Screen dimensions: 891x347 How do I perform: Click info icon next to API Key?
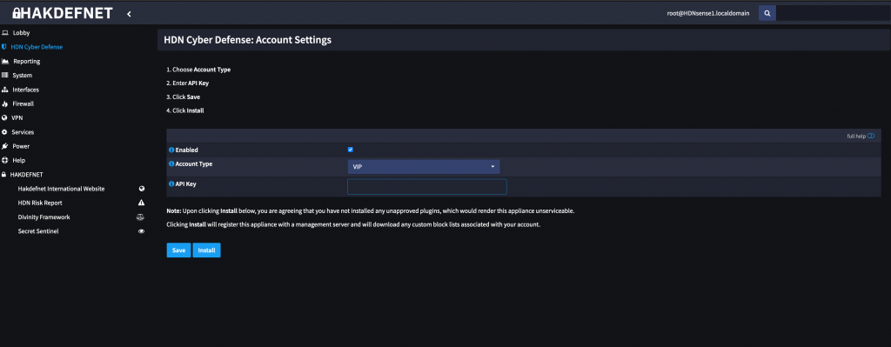(171, 184)
